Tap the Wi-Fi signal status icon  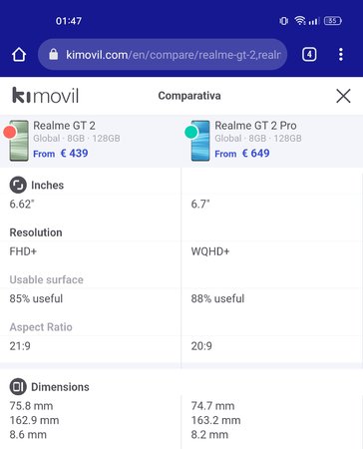300,21
